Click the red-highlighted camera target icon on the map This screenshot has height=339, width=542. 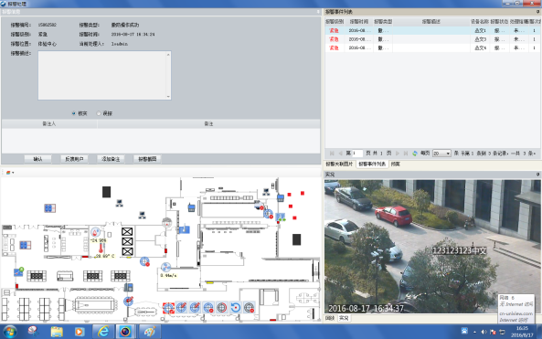coord(168,308)
